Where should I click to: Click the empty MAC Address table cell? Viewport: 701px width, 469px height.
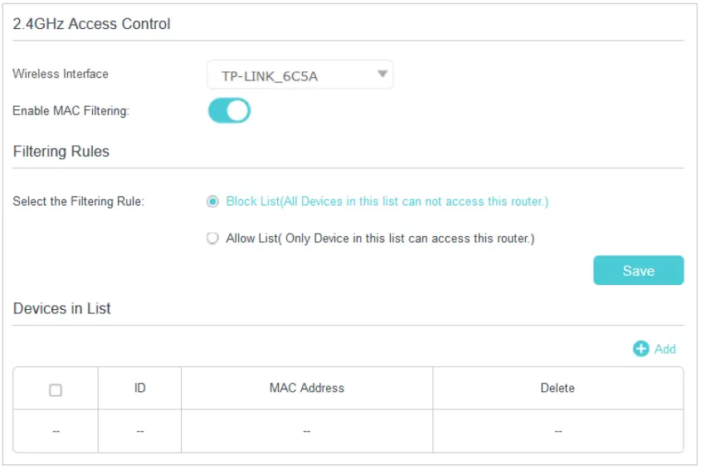click(x=307, y=431)
